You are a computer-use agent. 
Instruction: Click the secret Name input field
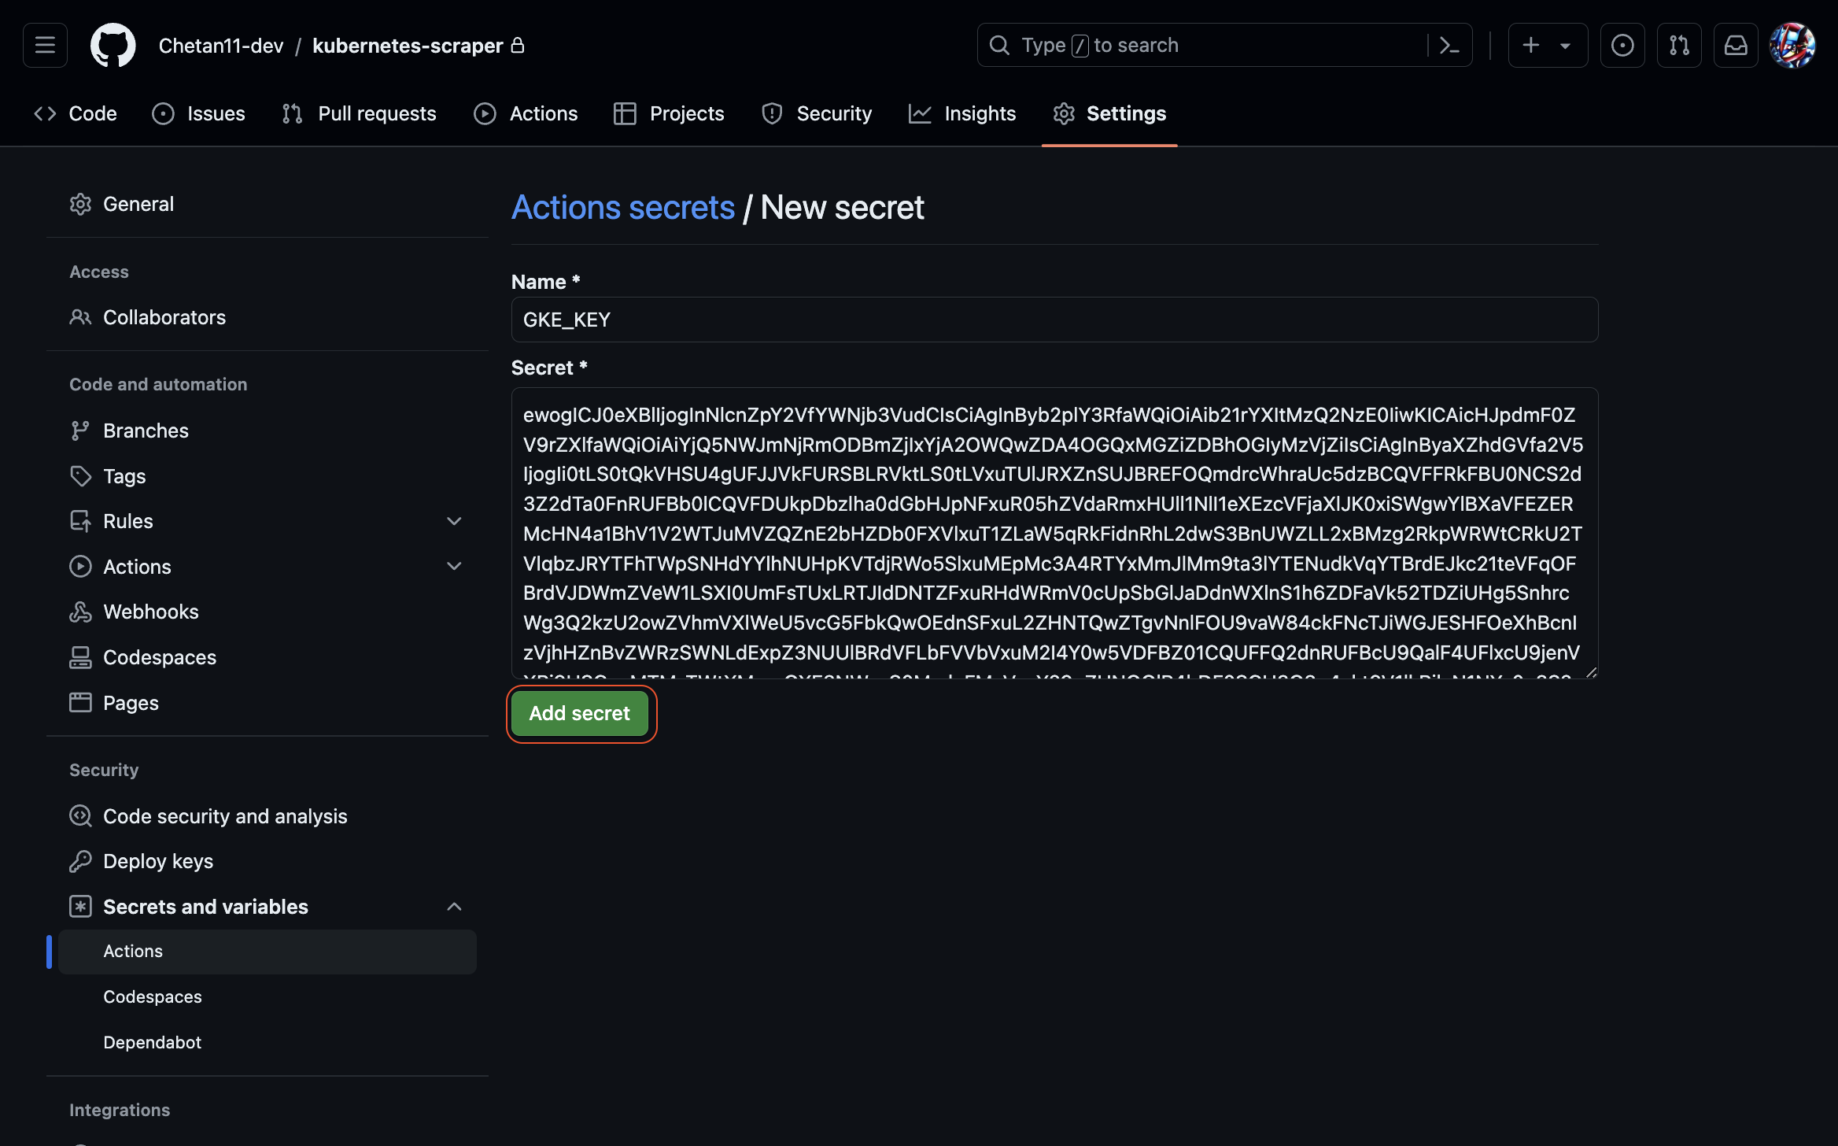[x=1054, y=320]
